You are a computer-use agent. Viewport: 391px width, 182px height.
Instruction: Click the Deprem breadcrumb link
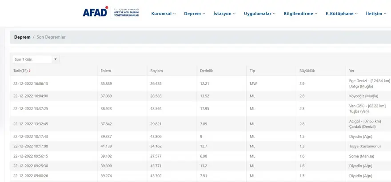click(22, 37)
